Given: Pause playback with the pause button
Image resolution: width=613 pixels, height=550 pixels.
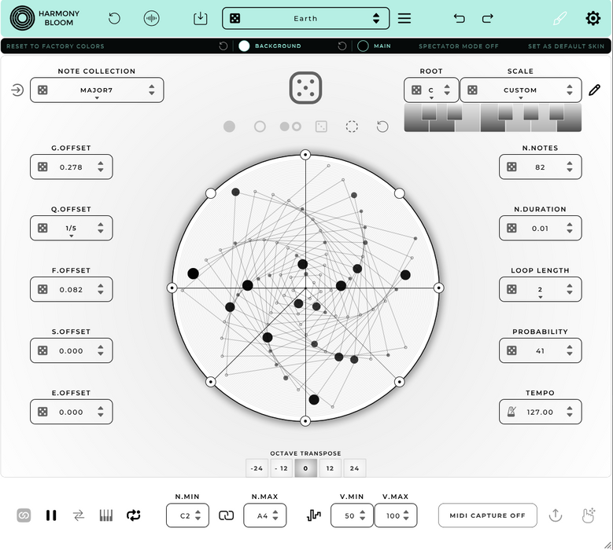Looking at the screenshot, I should coord(51,515).
